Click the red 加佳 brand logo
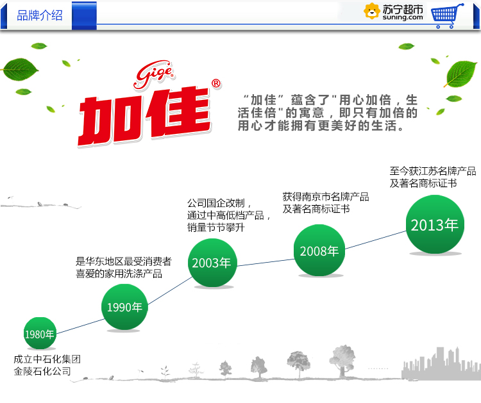The height and width of the screenshot is (403, 481). tap(144, 116)
